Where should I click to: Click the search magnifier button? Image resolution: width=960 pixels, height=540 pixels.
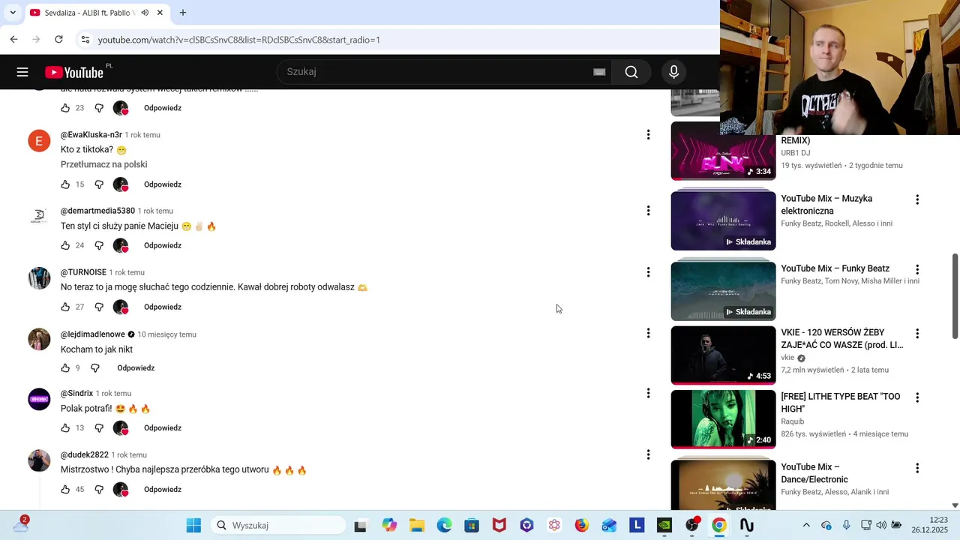tap(631, 72)
